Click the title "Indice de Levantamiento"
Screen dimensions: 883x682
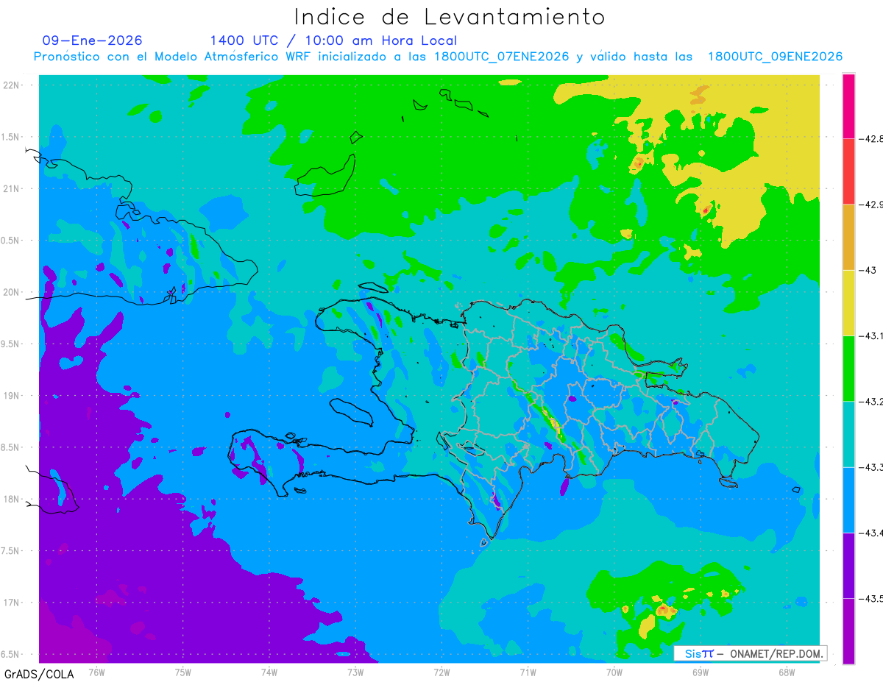[x=449, y=16]
